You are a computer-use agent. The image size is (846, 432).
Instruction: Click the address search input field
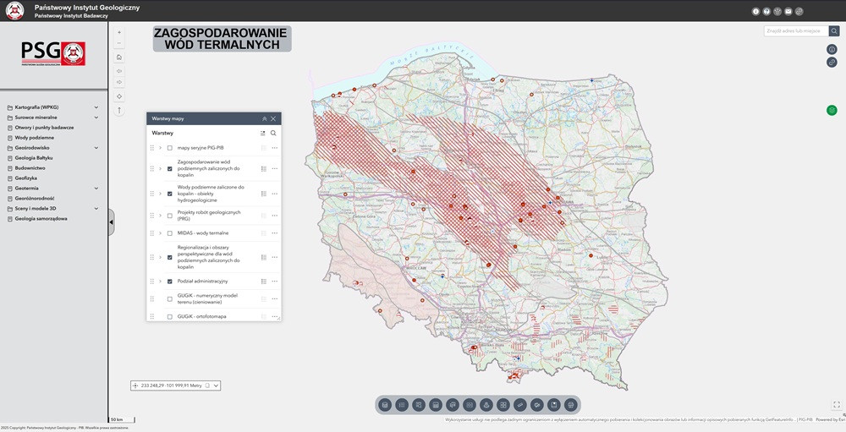(x=795, y=30)
